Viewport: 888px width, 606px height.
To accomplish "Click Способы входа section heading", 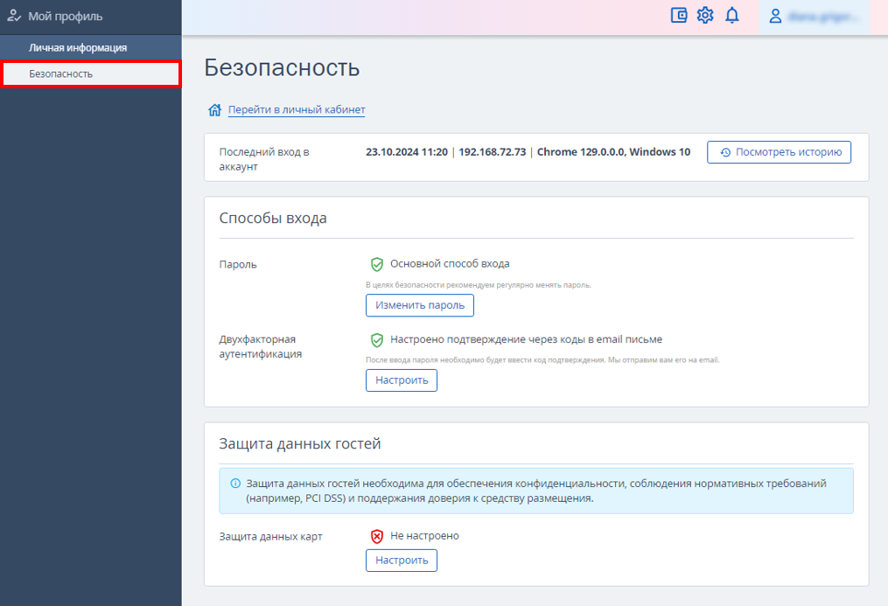I will tap(273, 218).
